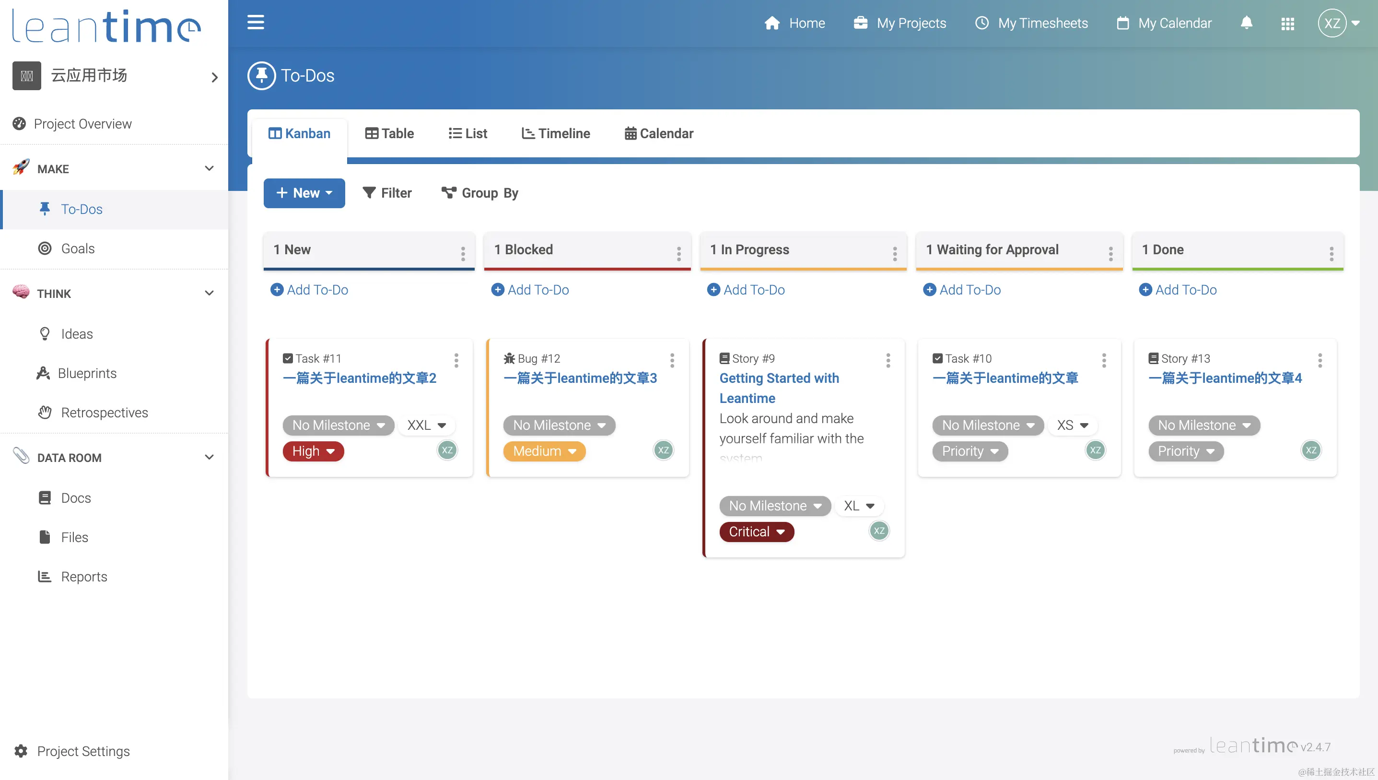Image resolution: width=1378 pixels, height=780 pixels.
Task: Open XL effort dropdown on Story #9
Action: (x=859, y=506)
